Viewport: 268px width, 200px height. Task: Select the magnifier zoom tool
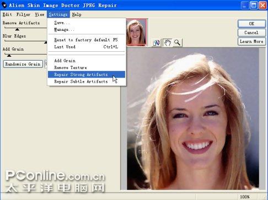177,43
